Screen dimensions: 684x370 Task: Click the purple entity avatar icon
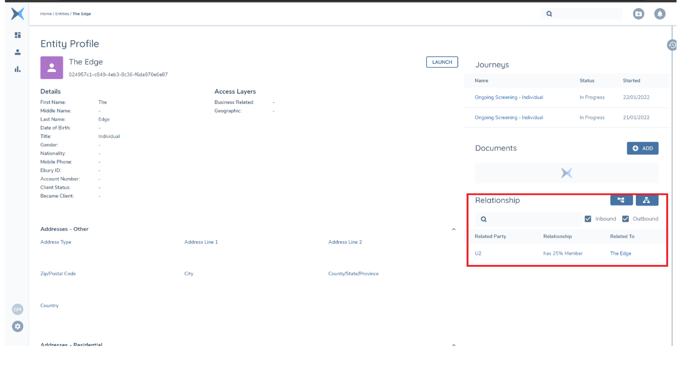pyautogui.click(x=52, y=68)
